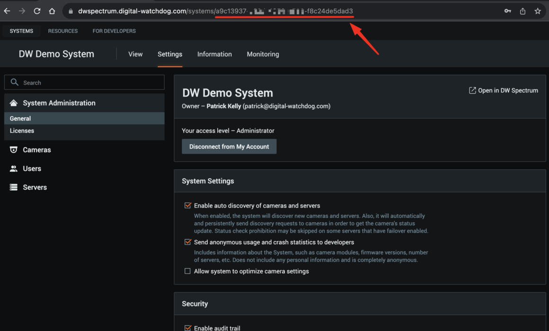
Task: Open the Monitoring tab
Action: 263,54
